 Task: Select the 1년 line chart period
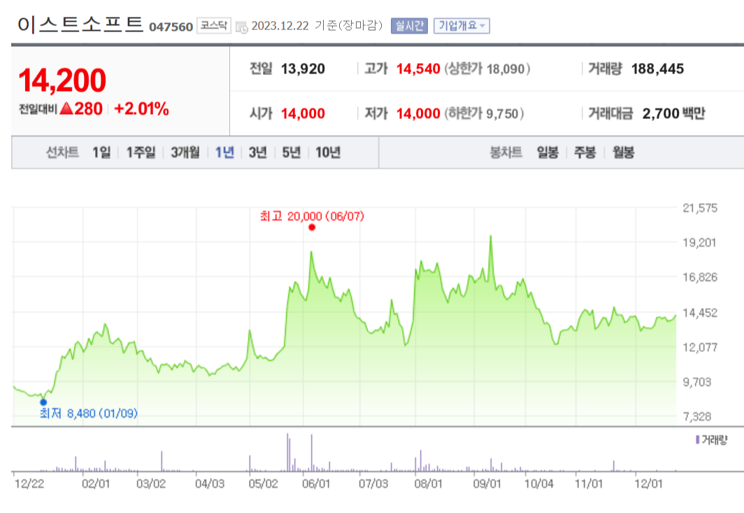[x=224, y=153]
